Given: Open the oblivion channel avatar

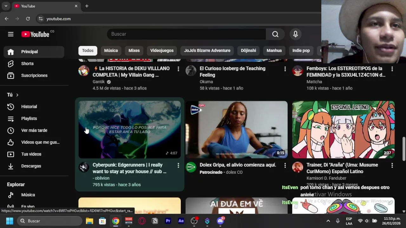Looking at the screenshot, I should point(84,167).
